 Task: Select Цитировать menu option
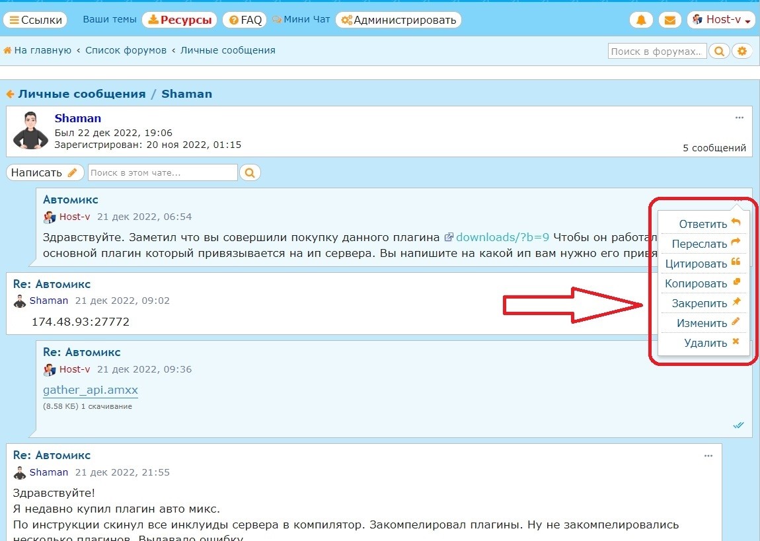pyautogui.click(x=704, y=264)
